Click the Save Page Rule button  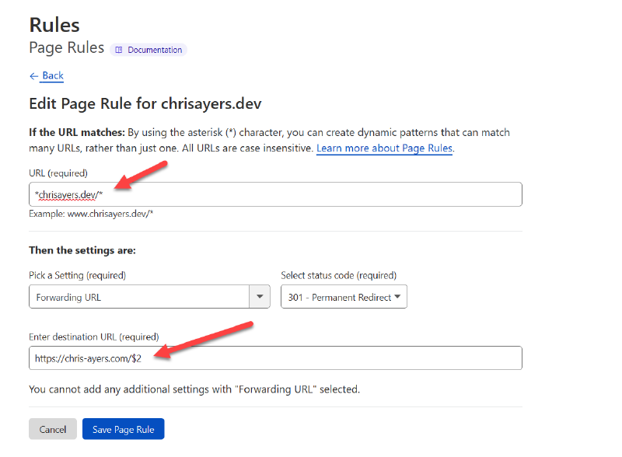click(123, 430)
